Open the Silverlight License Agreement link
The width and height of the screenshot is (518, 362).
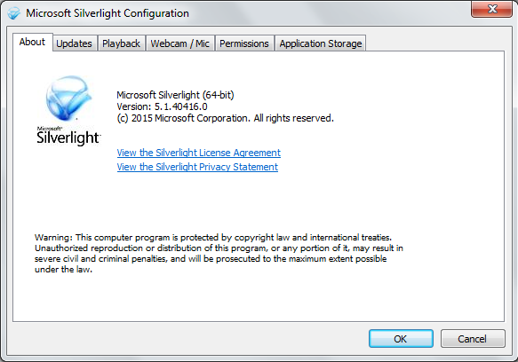click(x=198, y=153)
